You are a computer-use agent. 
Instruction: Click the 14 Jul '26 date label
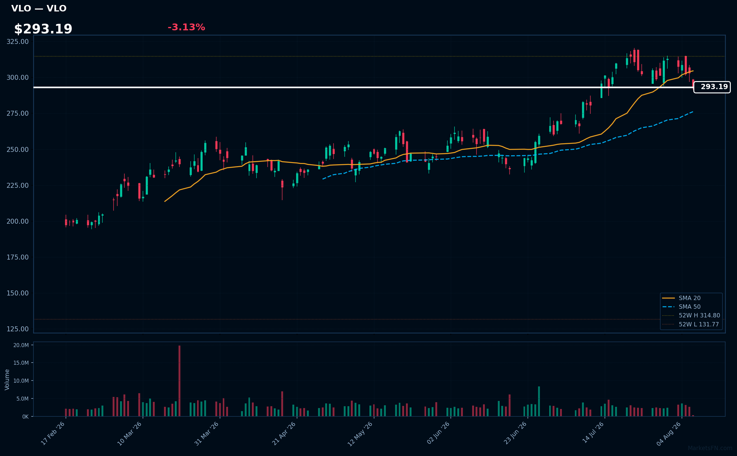593,433
